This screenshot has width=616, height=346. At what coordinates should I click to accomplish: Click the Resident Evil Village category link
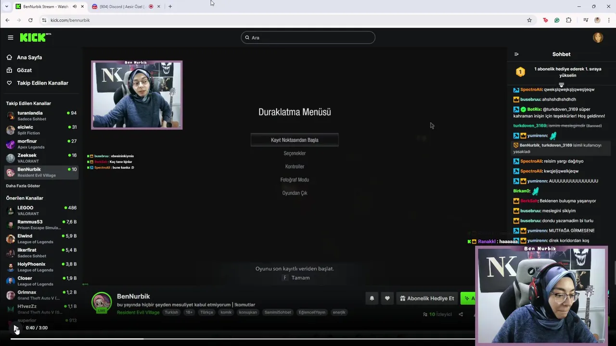[138, 312]
